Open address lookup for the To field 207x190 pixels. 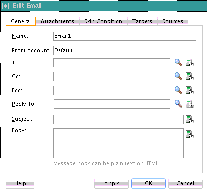coord(178,63)
